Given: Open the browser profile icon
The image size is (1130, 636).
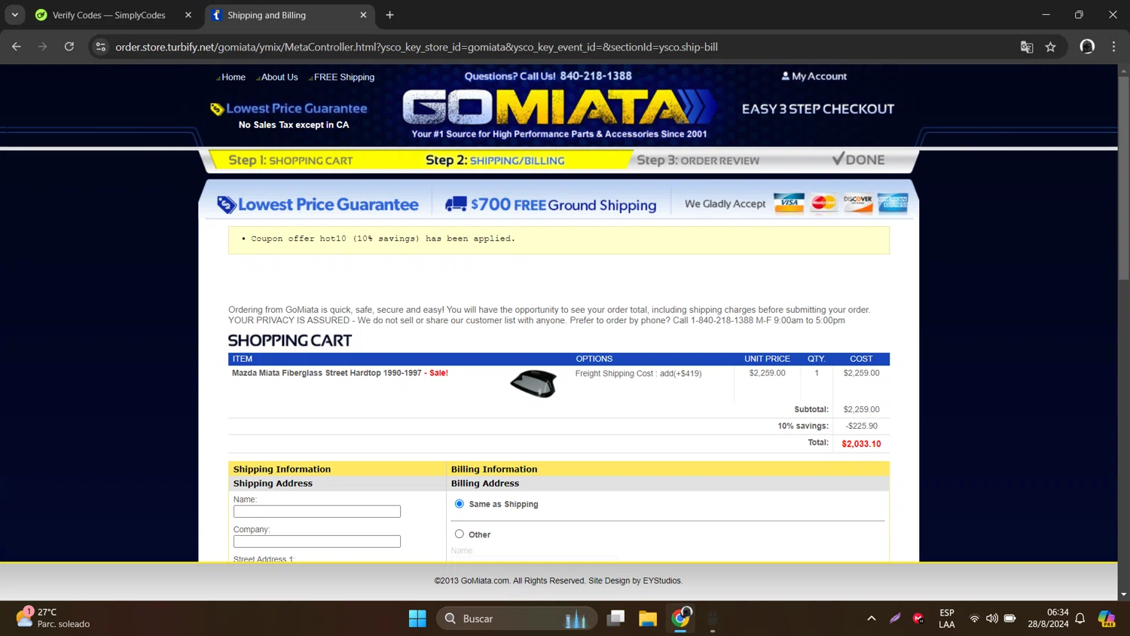Looking at the screenshot, I should pos(1087,47).
